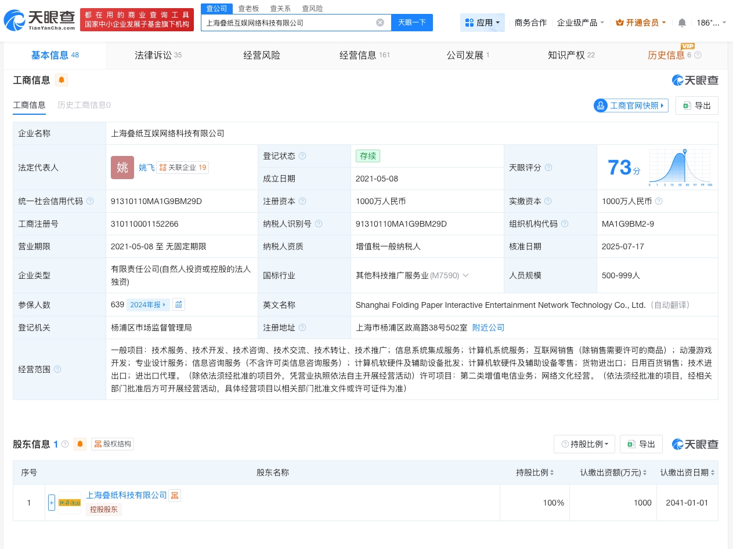Open the 股权结构 button
This screenshot has height=549, width=733.
[113, 444]
